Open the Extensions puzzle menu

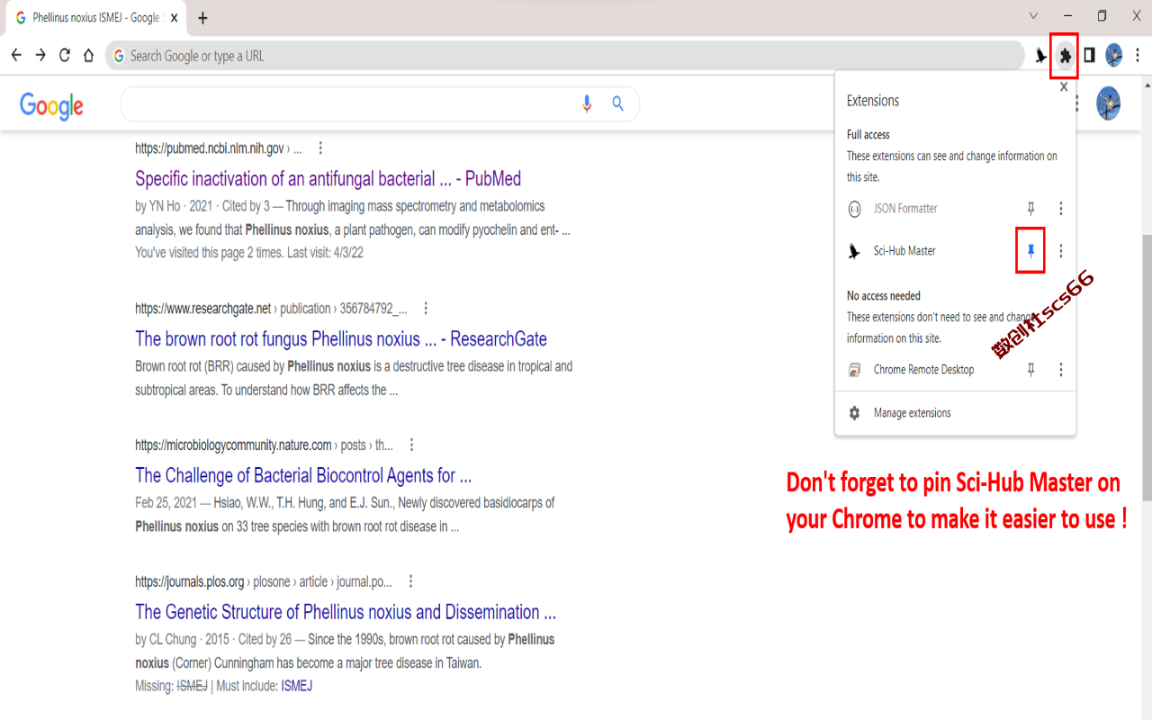(x=1065, y=56)
